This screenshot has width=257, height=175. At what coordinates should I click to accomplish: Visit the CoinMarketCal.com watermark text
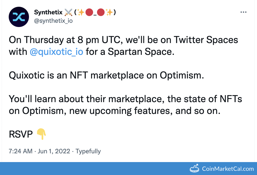(x=228, y=169)
